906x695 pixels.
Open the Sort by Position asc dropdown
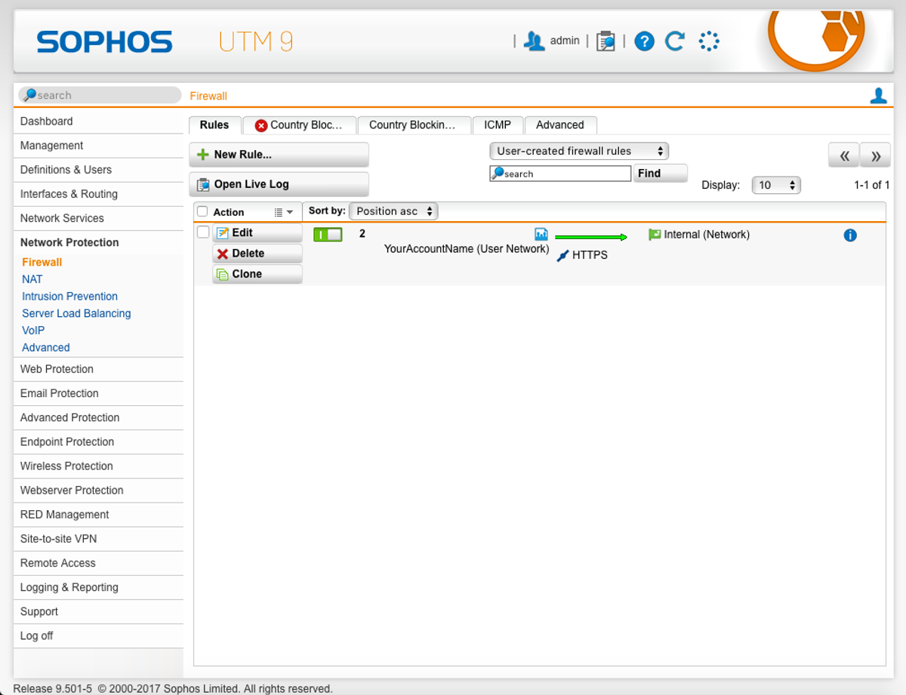click(x=393, y=211)
